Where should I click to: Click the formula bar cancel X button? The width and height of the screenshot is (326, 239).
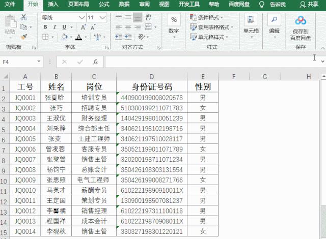click(x=65, y=62)
